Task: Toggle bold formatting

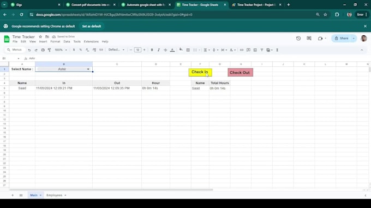Action: (152, 50)
